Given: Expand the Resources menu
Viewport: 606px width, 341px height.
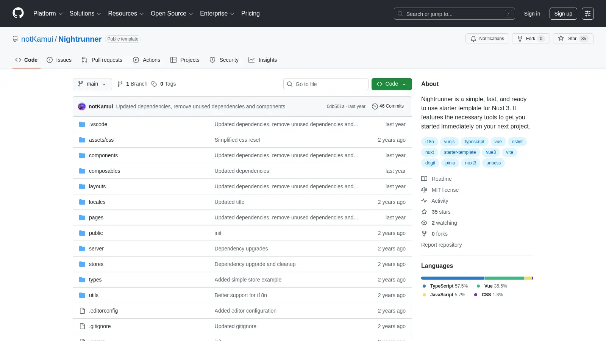Looking at the screenshot, I should 126,14.
